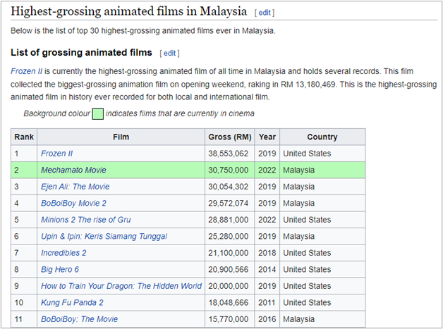443x329 pixels.
Task: Select Mechamato Movie film title in table
Action: click(73, 170)
